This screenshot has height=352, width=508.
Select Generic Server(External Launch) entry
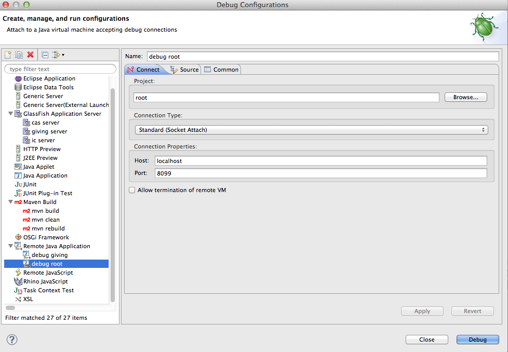[x=66, y=105]
